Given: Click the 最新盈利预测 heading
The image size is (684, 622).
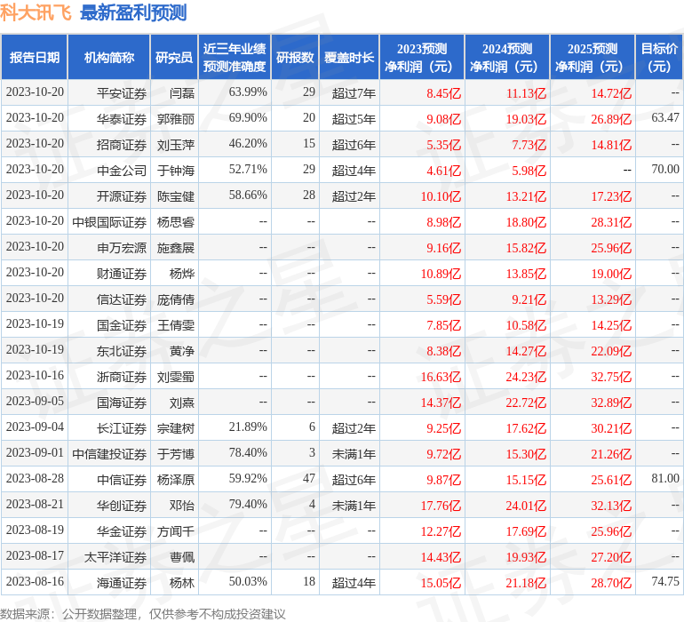Looking at the screenshot, I should click(133, 12).
